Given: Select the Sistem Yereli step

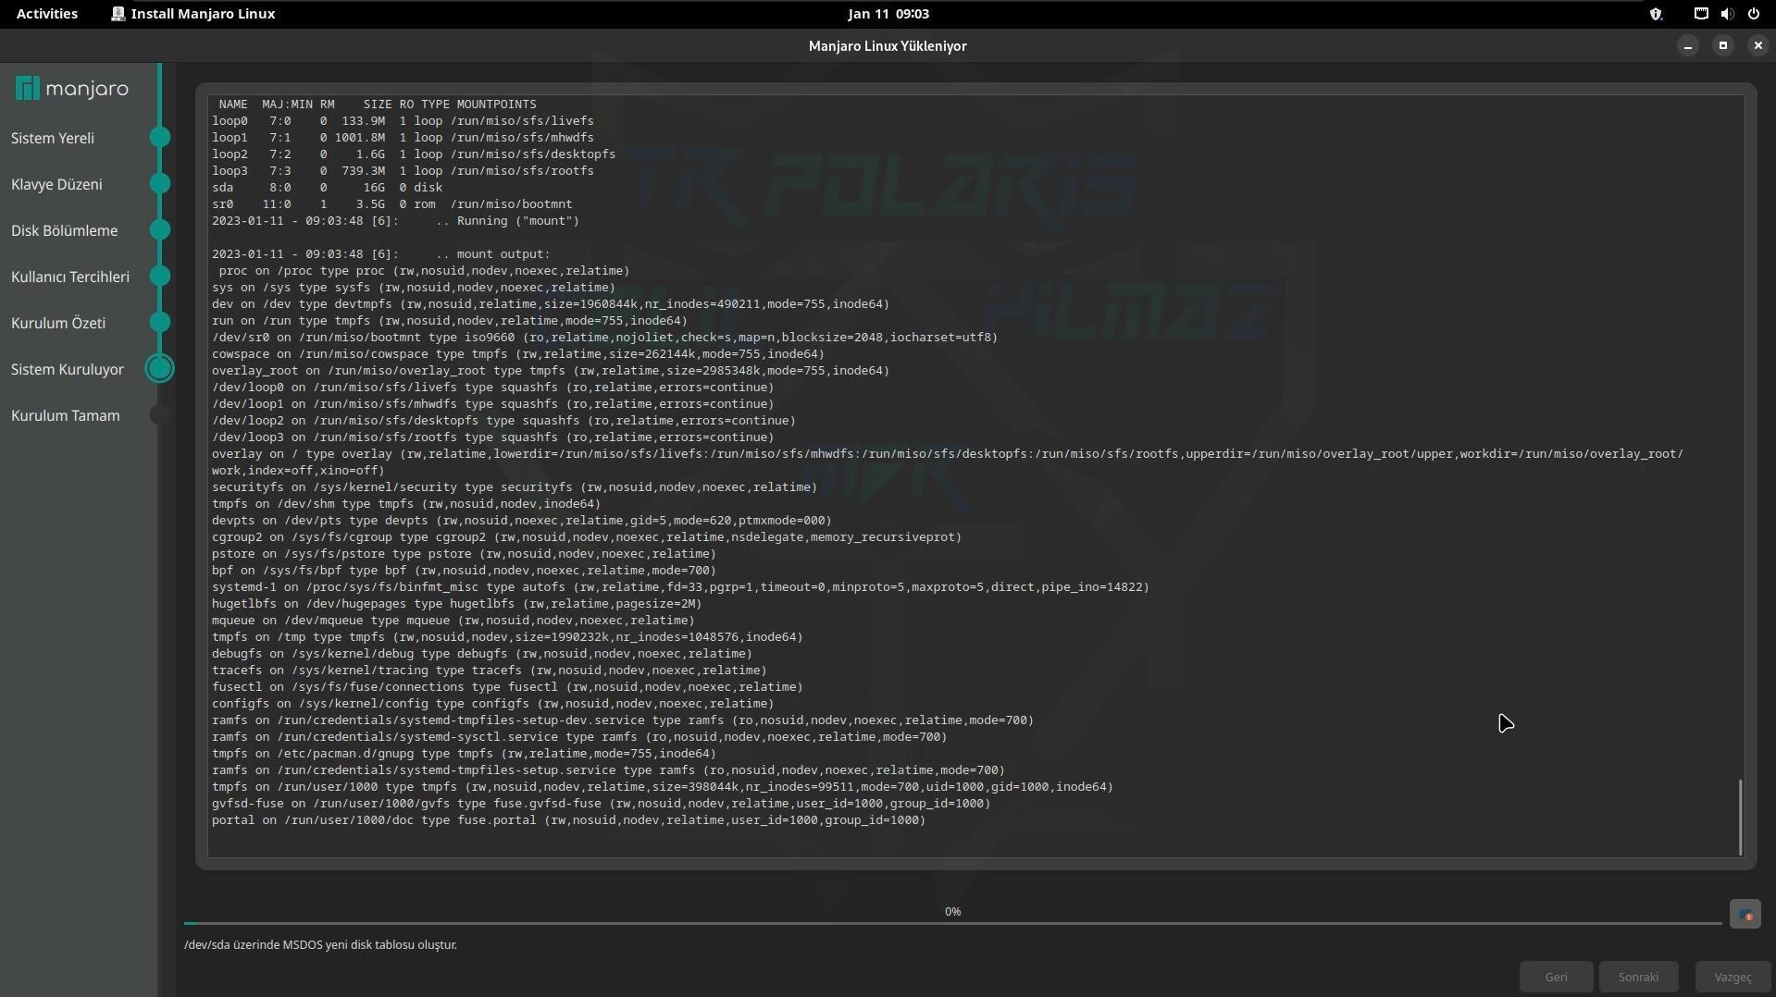Looking at the screenshot, I should click(x=53, y=138).
